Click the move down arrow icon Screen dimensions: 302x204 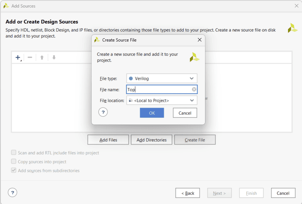click(x=54, y=58)
